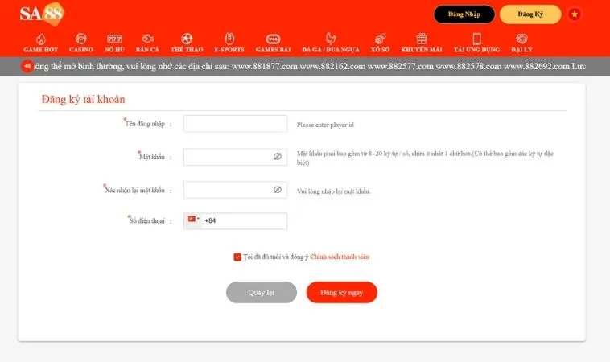This screenshot has width=610, height=362.
Task: Select the GAME HOT menu label
Action: point(40,50)
